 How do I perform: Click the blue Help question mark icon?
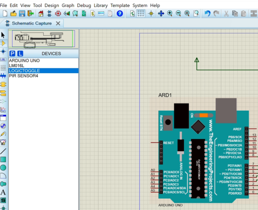tap(120, 13)
